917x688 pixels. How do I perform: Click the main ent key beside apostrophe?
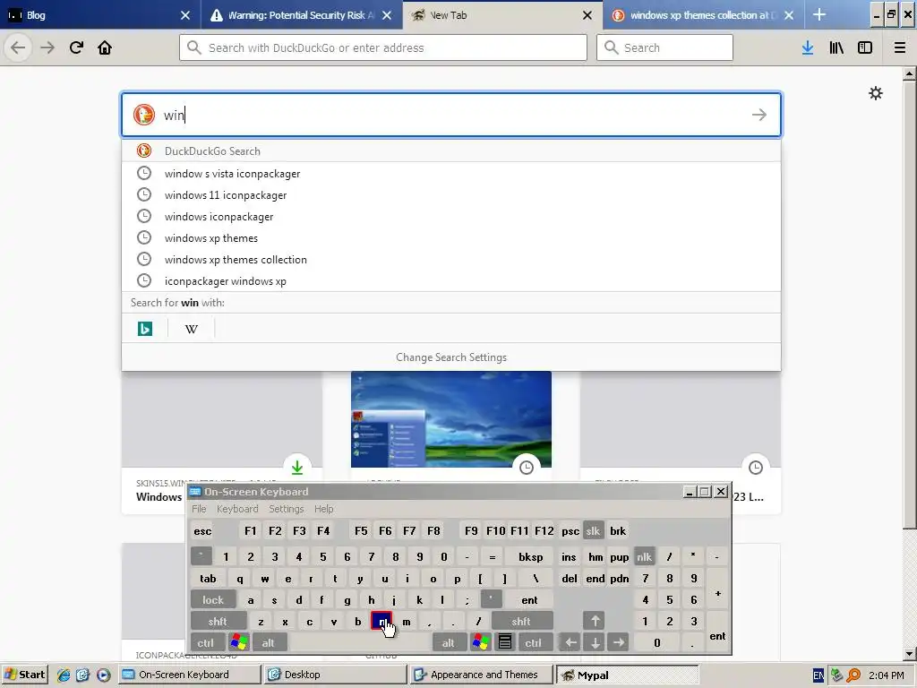[529, 599]
